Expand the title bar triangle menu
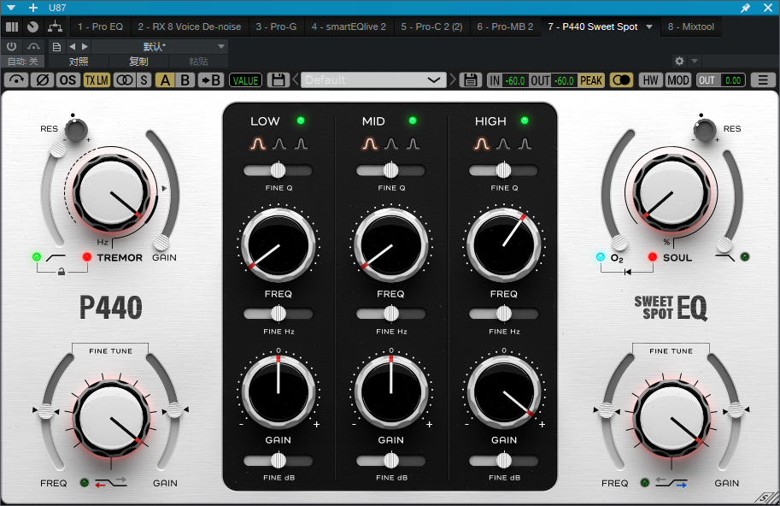Image resolution: width=780 pixels, height=506 pixels. (11, 8)
